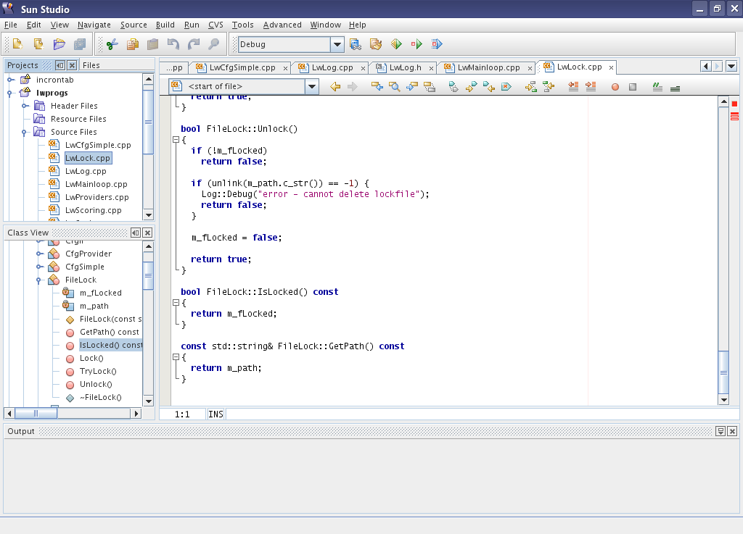The width and height of the screenshot is (743, 534).
Task: Select LwProviders.cpp in the project tree
Action: [97, 197]
